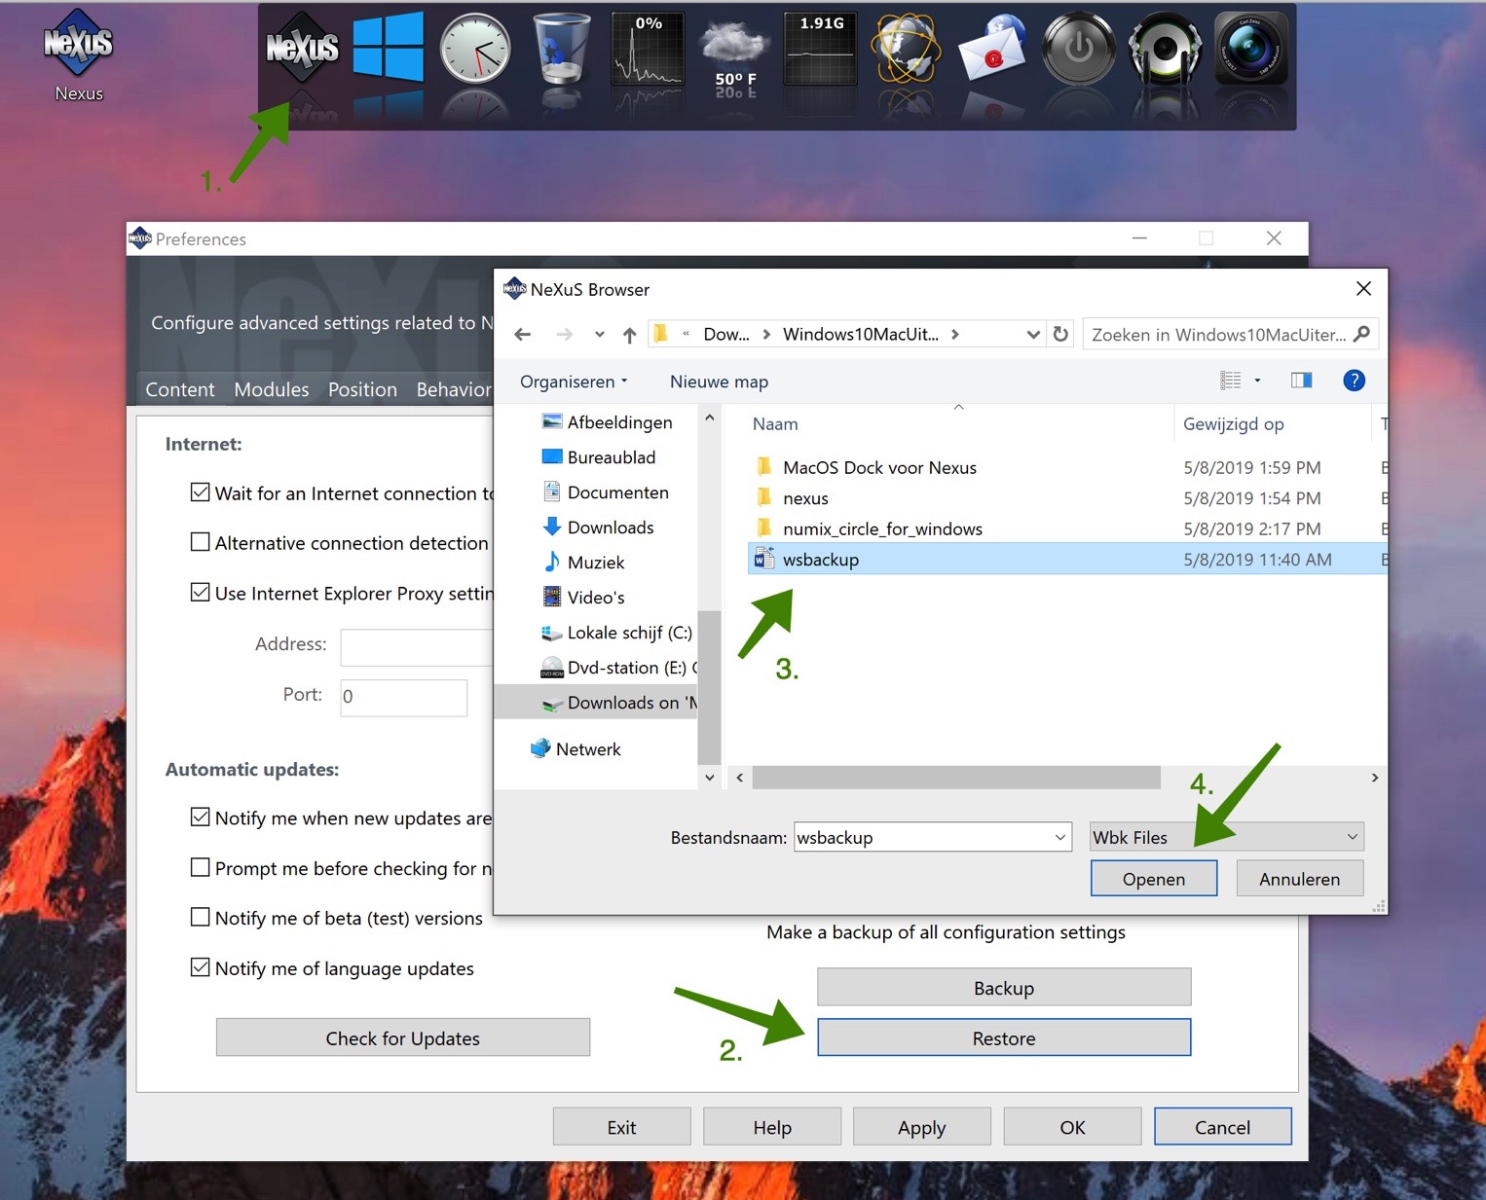The height and width of the screenshot is (1200, 1486).
Task: Toggle the preview pane icon
Action: click(x=1301, y=381)
